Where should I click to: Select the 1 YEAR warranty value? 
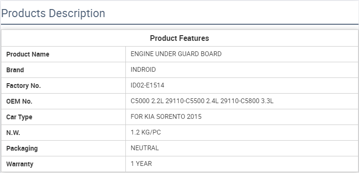[141, 163]
